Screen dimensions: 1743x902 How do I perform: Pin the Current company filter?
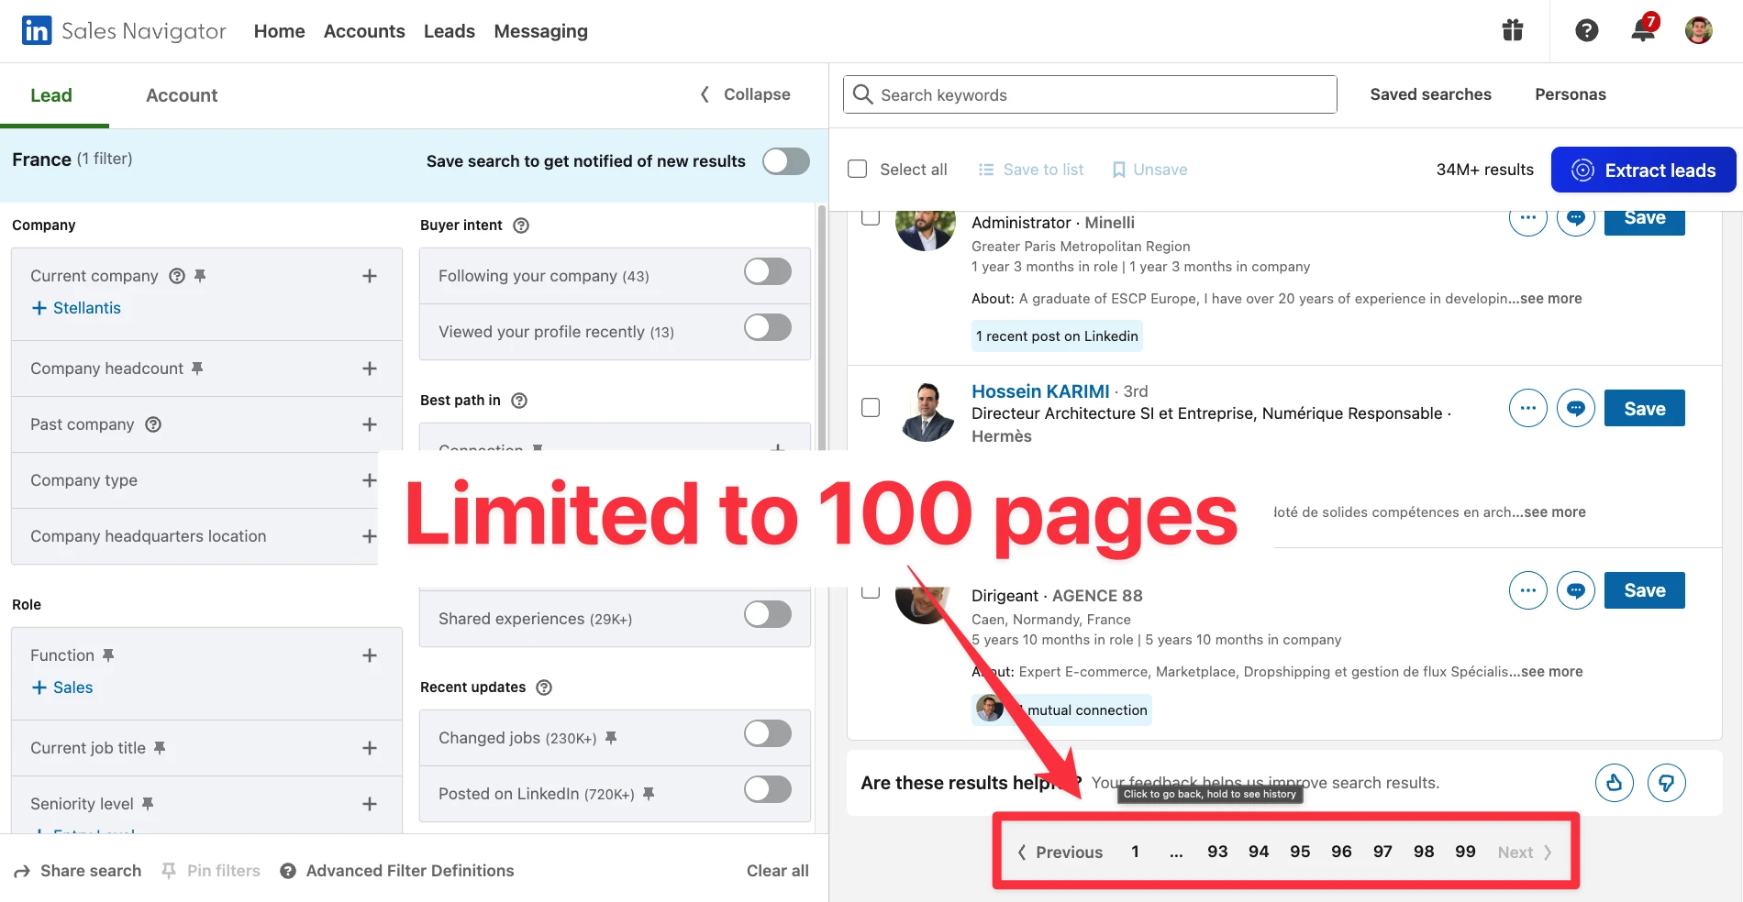(x=200, y=276)
